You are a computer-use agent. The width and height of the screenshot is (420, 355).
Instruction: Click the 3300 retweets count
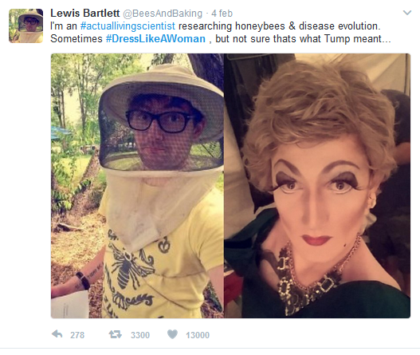[x=140, y=335]
